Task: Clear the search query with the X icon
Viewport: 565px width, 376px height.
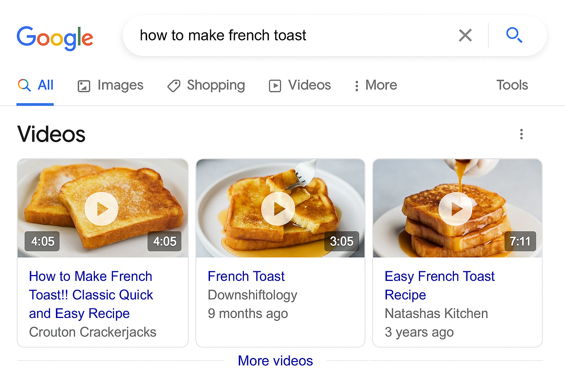Action: tap(465, 35)
